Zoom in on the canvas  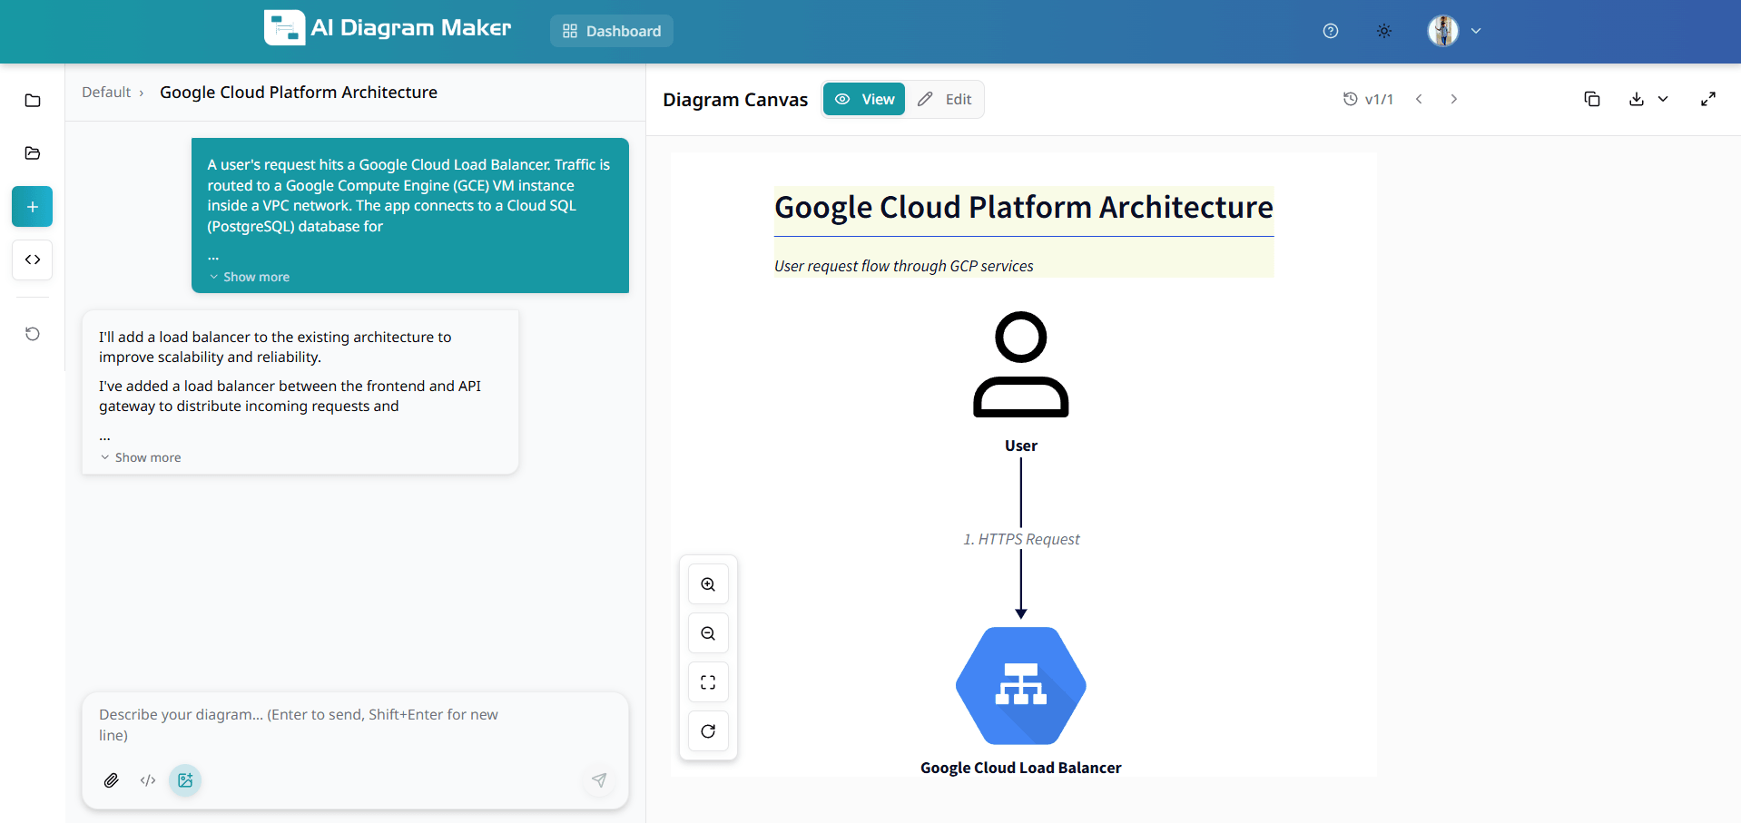point(708,584)
